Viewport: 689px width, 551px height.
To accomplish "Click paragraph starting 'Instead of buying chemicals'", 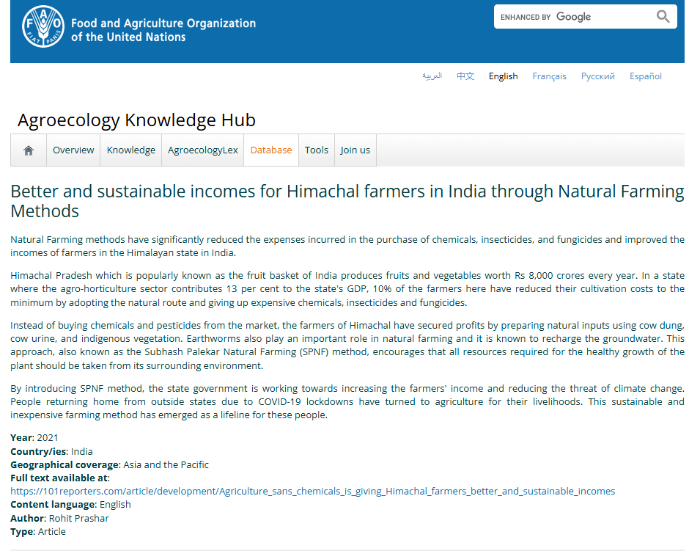I will point(347,345).
